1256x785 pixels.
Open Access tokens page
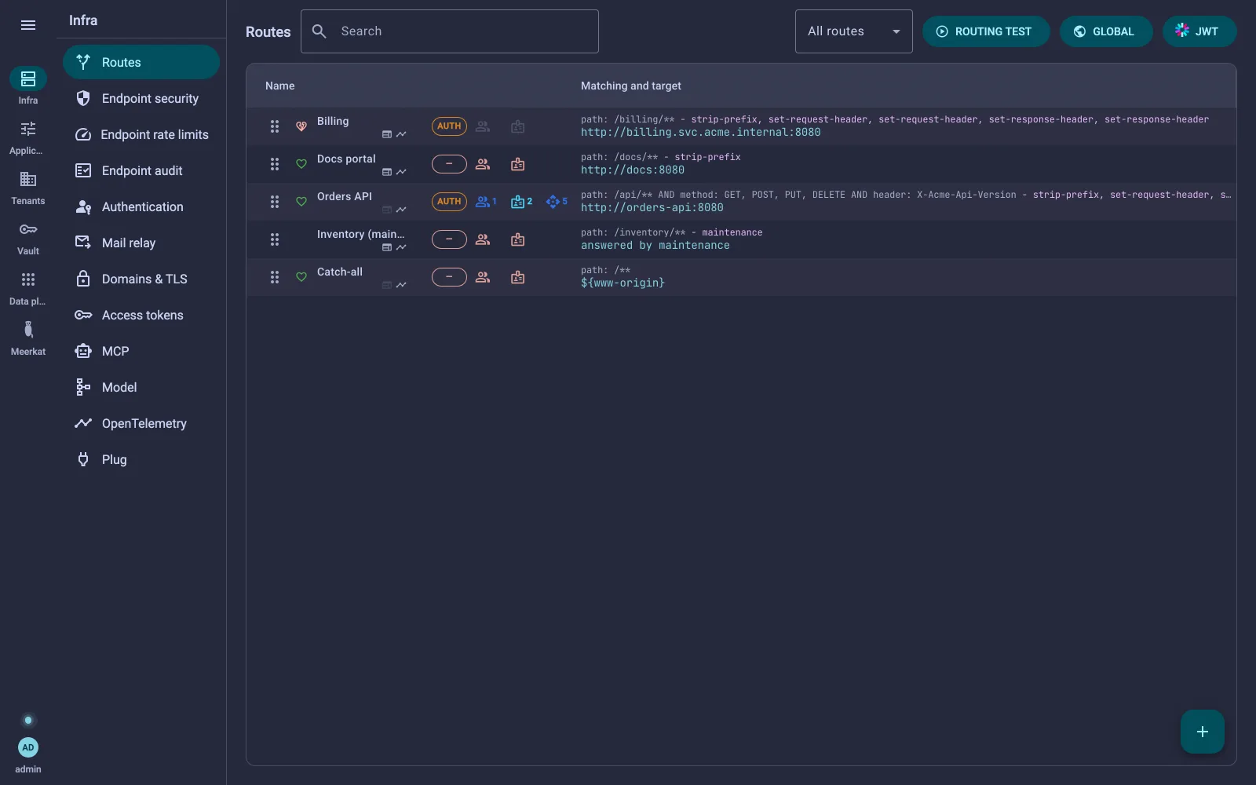click(141, 315)
